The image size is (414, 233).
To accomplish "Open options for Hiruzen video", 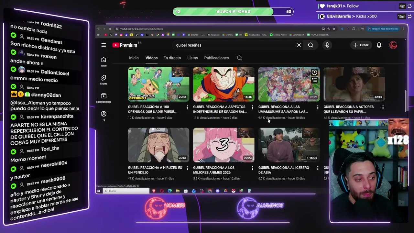I will [x=187, y=168].
